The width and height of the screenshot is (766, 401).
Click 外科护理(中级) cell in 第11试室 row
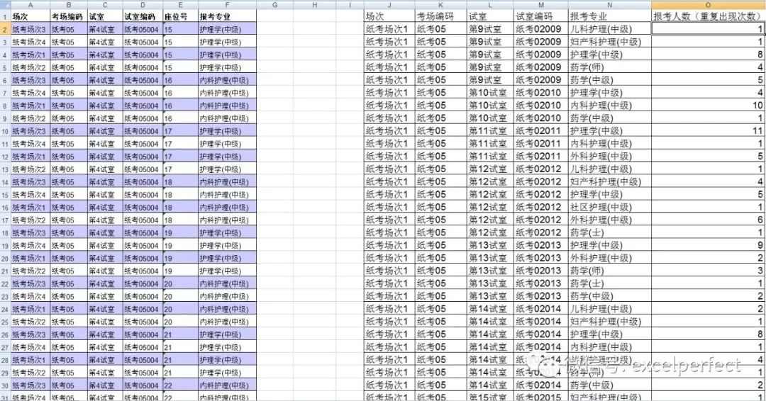[x=610, y=156]
